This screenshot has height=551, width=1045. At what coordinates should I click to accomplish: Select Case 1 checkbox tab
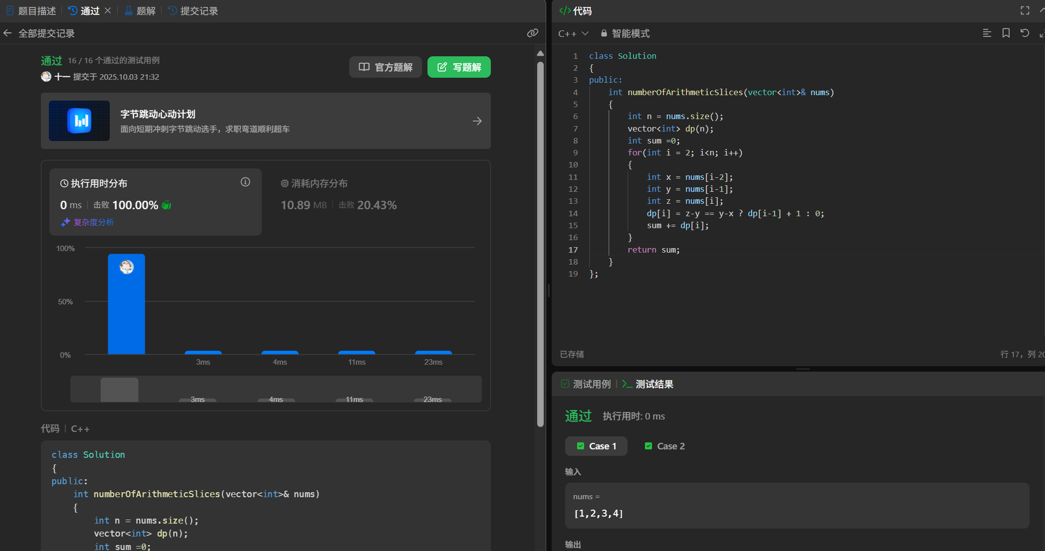tap(596, 446)
